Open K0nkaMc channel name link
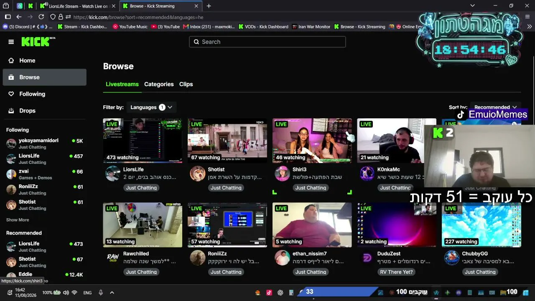 click(389, 169)
